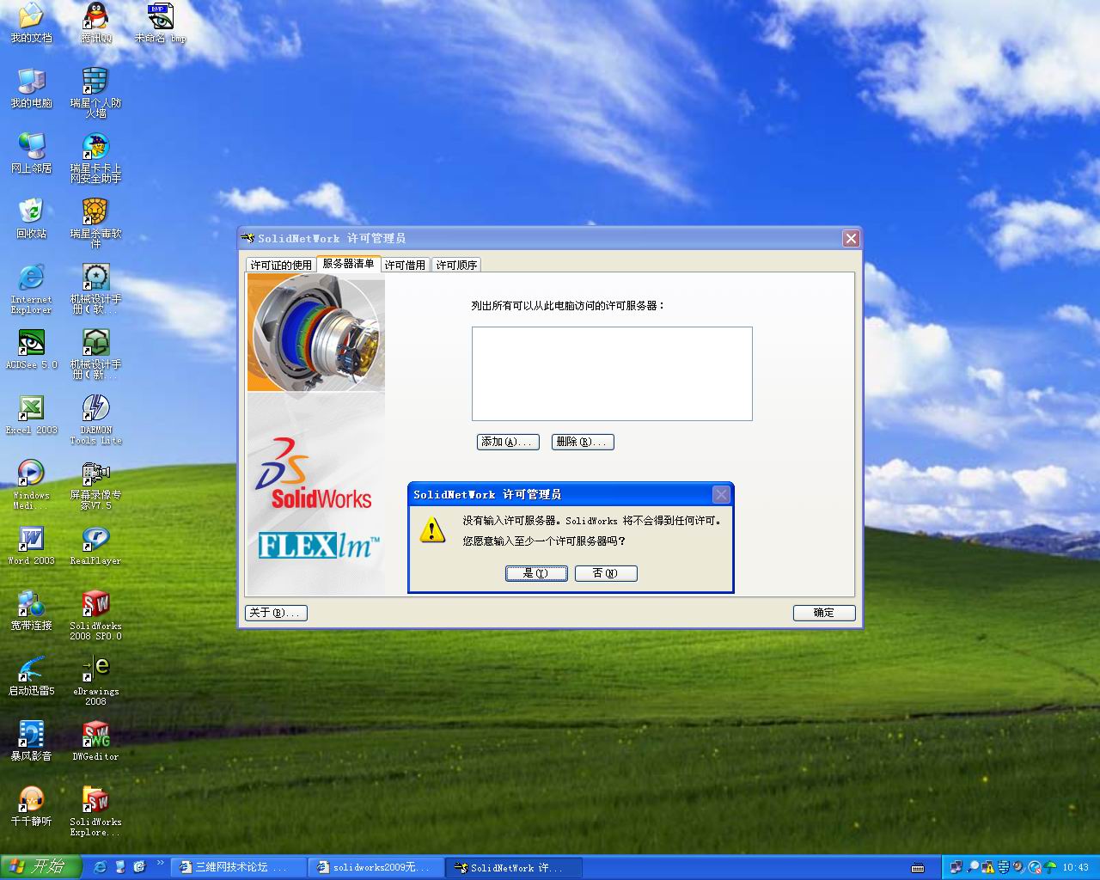Switch to SolidNetWork 许... taskbar button
The image size is (1100, 880).
click(x=515, y=868)
